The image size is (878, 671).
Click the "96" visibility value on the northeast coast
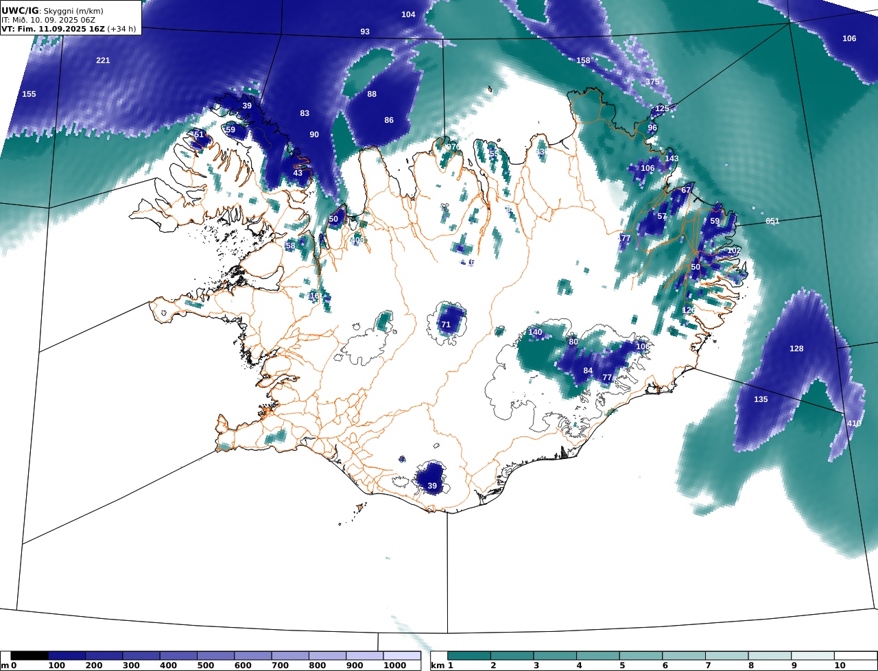pyautogui.click(x=652, y=128)
